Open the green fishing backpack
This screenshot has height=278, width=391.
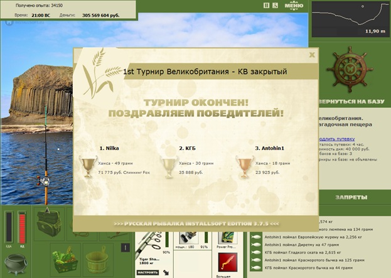pos(49,223)
